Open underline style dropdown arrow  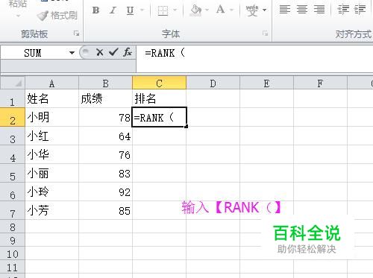tap(142, 10)
